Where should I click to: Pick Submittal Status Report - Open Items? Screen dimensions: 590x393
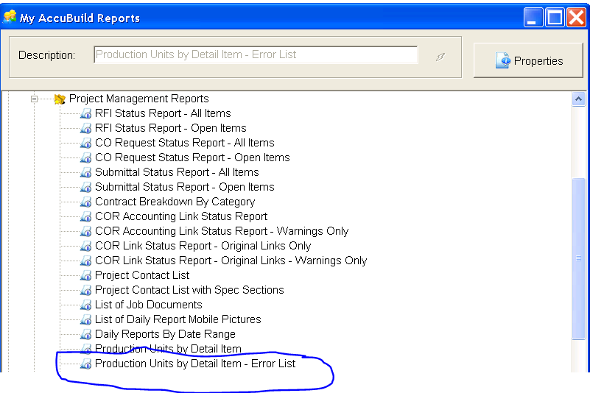[x=185, y=186]
